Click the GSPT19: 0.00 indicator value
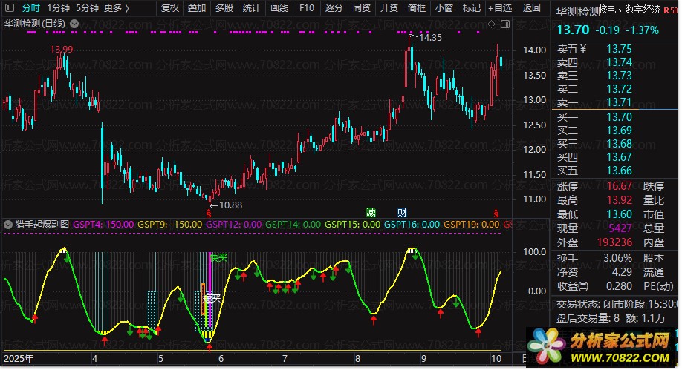Viewport: 682px width, 370px height. 471,225
